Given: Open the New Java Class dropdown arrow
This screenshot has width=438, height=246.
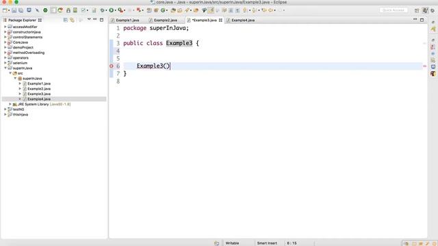Looking at the screenshot, I should pyautogui.click(x=167, y=11).
